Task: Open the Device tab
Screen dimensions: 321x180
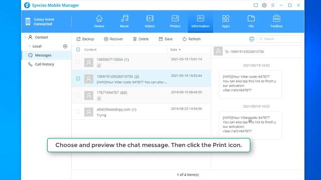Action: click(x=99, y=21)
